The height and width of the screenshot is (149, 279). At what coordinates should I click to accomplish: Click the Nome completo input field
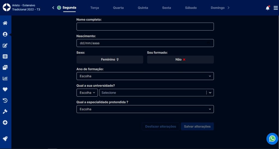[x=145, y=27]
